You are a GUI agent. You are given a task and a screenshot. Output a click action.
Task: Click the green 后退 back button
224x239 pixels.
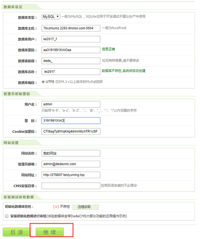(16, 232)
